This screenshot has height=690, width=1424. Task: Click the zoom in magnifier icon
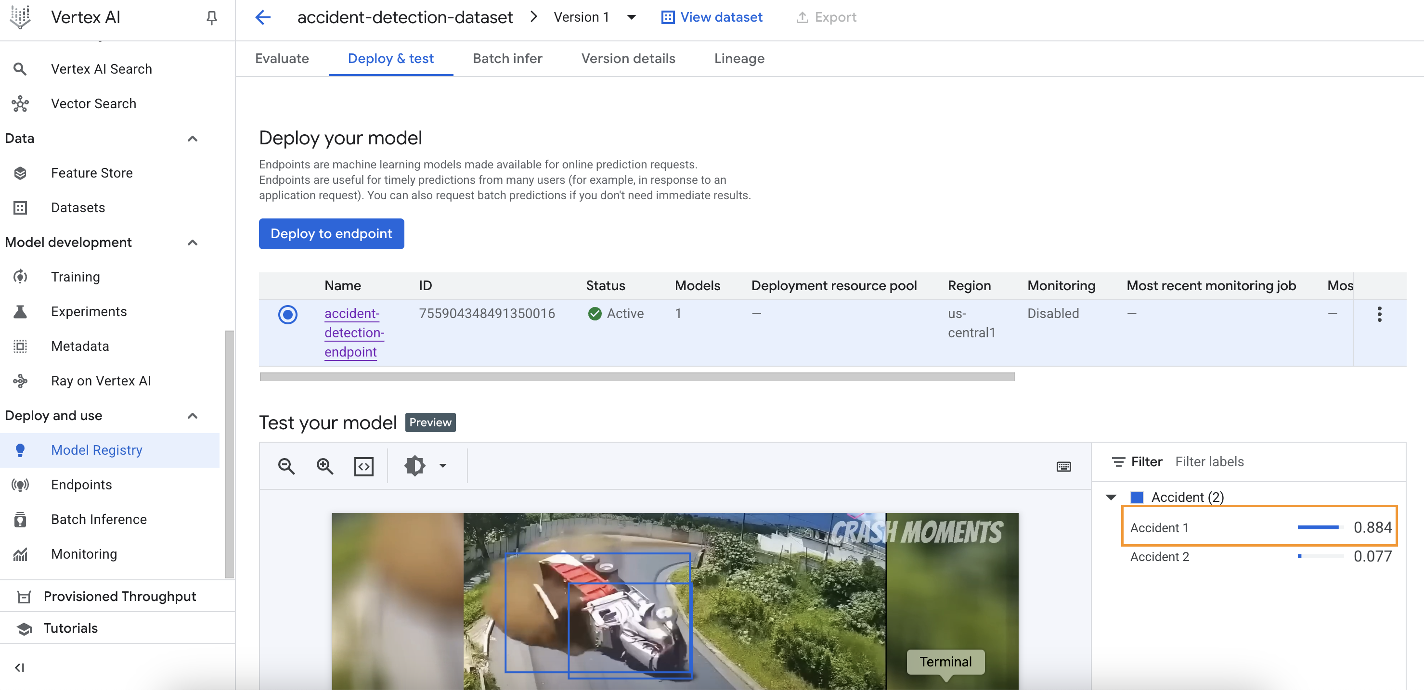324,466
